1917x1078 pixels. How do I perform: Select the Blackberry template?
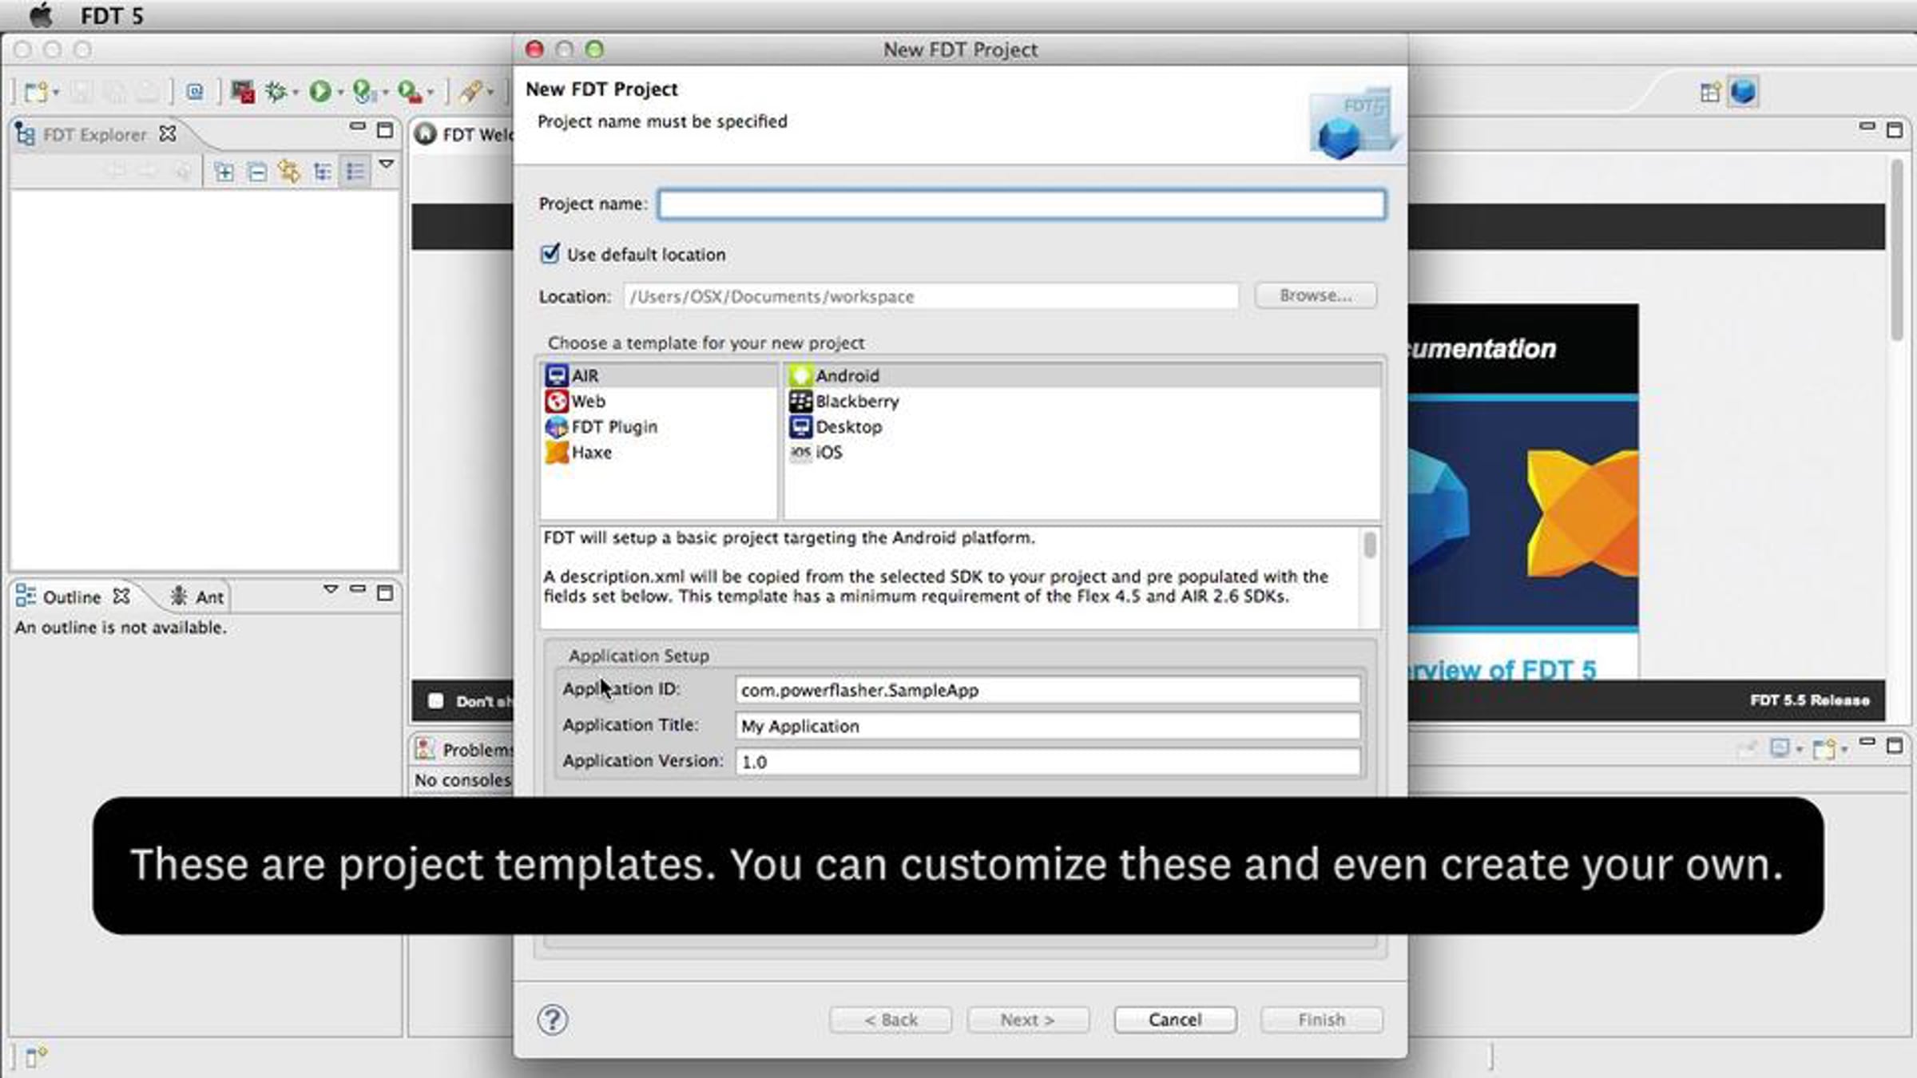coord(856,402)
